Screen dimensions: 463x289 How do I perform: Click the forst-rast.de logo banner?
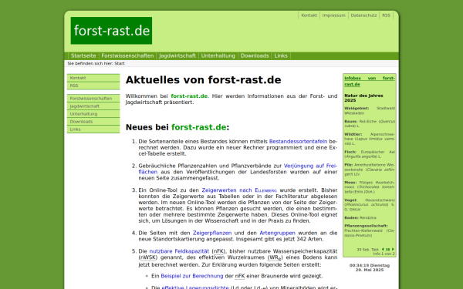[x=111, y=31]
